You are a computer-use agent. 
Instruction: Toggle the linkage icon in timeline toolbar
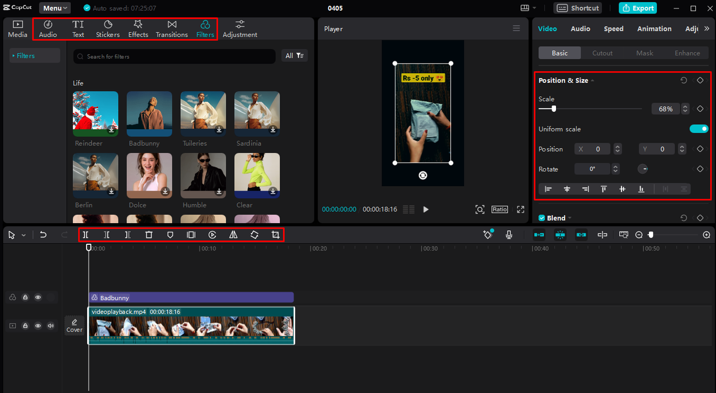pos(581,235)
